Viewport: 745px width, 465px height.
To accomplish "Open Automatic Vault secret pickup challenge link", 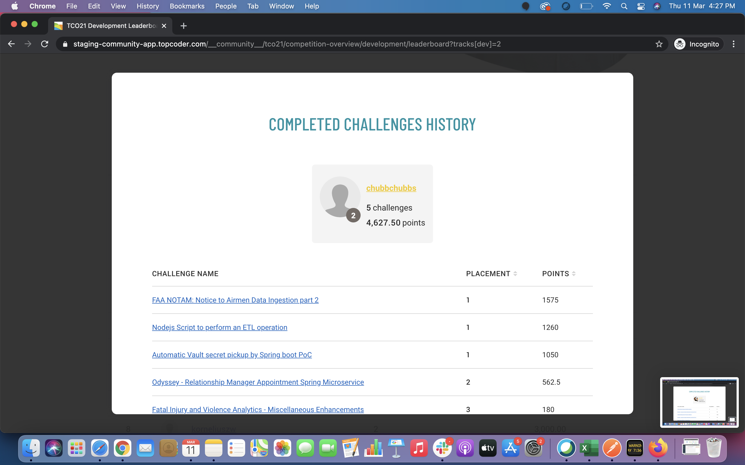I will tap(232, 355).
